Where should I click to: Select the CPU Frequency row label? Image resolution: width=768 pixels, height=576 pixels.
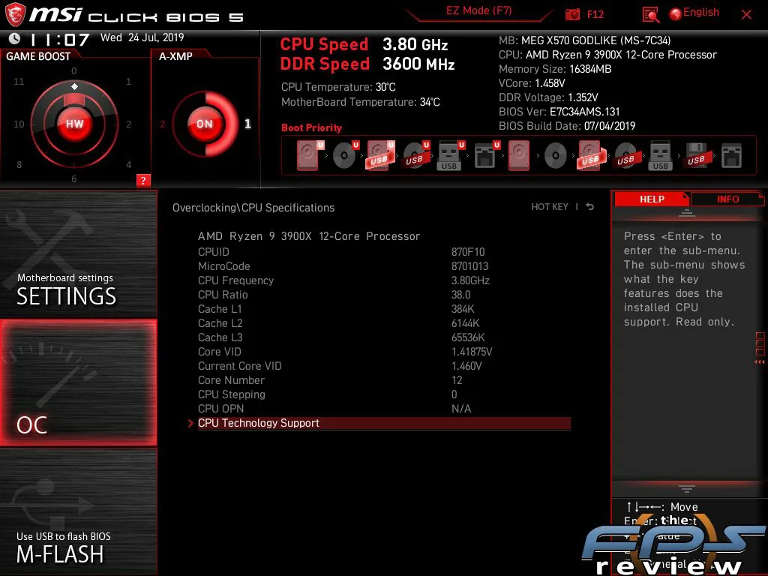tap(235, 280)
